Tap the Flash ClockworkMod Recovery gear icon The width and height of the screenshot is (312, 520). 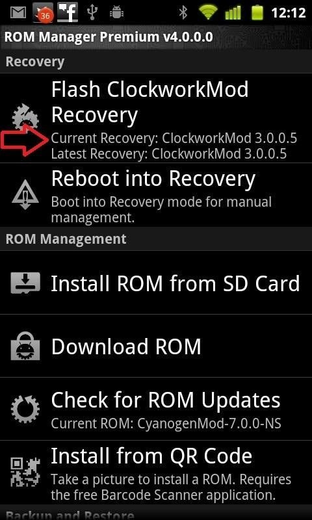25,117
